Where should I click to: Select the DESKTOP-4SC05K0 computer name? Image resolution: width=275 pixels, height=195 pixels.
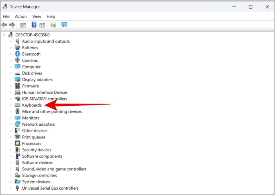point(32,35)
